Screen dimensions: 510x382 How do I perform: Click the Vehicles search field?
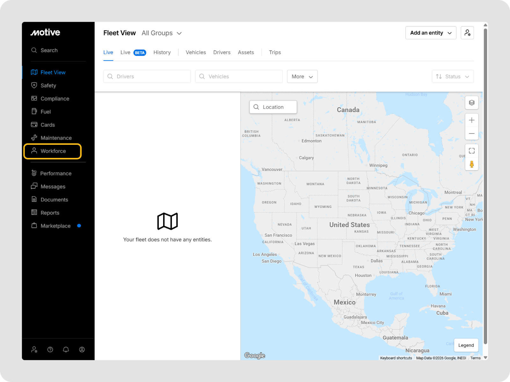click(239, 76)
